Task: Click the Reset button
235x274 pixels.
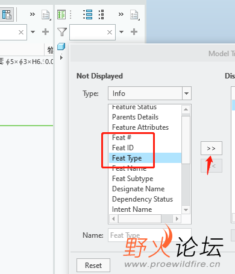Action: [93, 266]
